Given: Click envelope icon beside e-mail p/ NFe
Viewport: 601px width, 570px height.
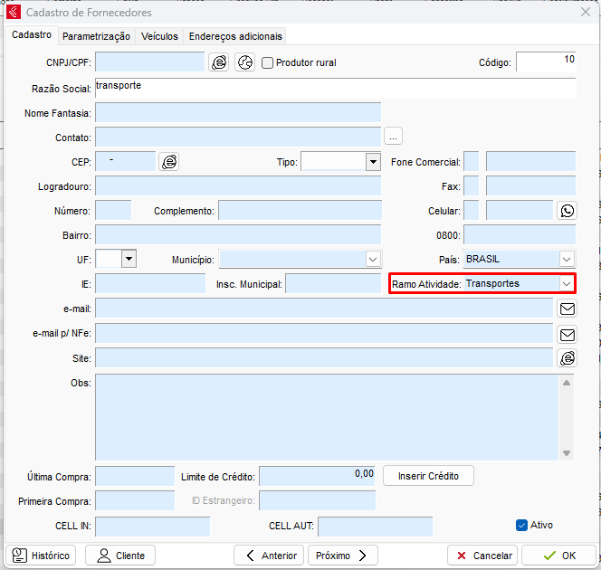Looking at the screenshot, I should 567,334.
